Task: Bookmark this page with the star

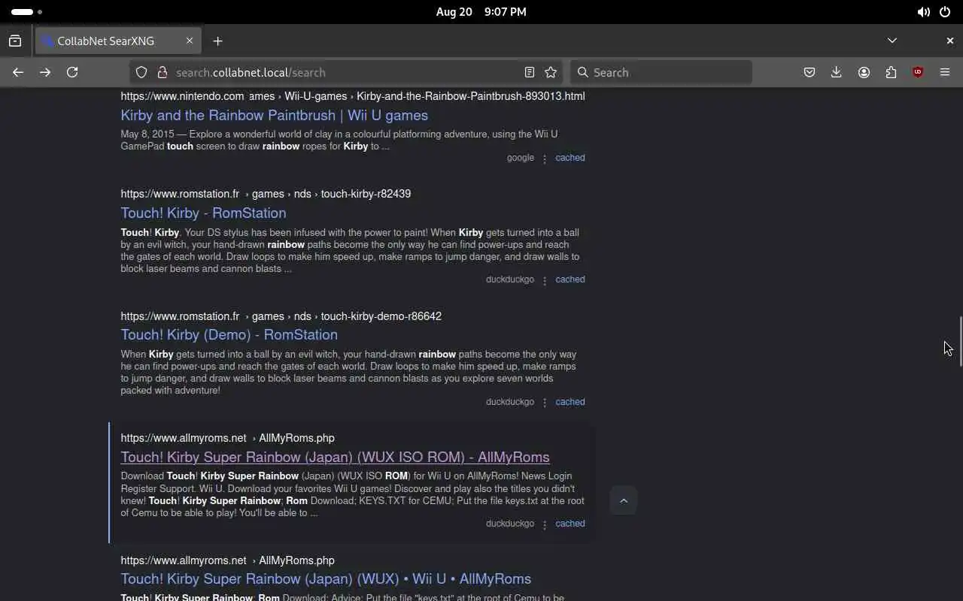Action: click(x=551, y=72)
